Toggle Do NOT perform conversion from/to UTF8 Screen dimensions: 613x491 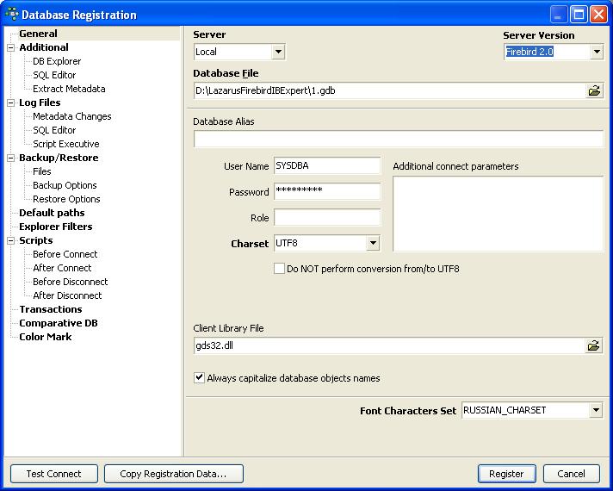[x=279, y=269]
